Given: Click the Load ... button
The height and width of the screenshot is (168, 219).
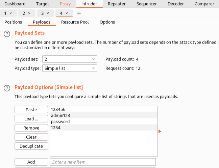Looking at the screenshot, I should pyautogui.click(x=31, y=119).
